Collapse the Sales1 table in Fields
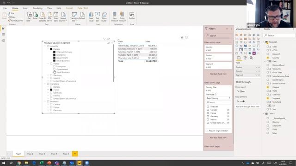 (x=264, y=114)
